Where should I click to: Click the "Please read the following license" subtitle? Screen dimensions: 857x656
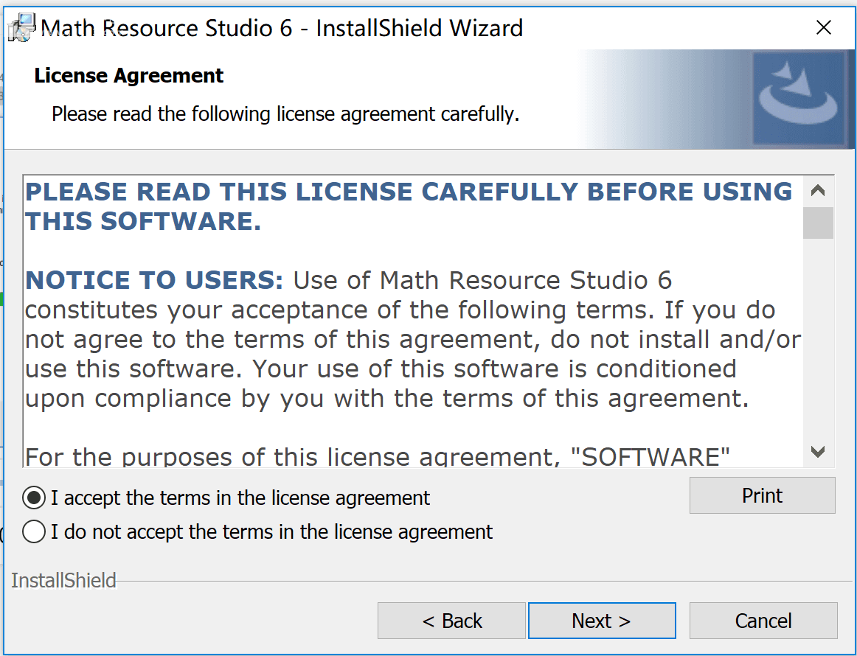(285, 114)
